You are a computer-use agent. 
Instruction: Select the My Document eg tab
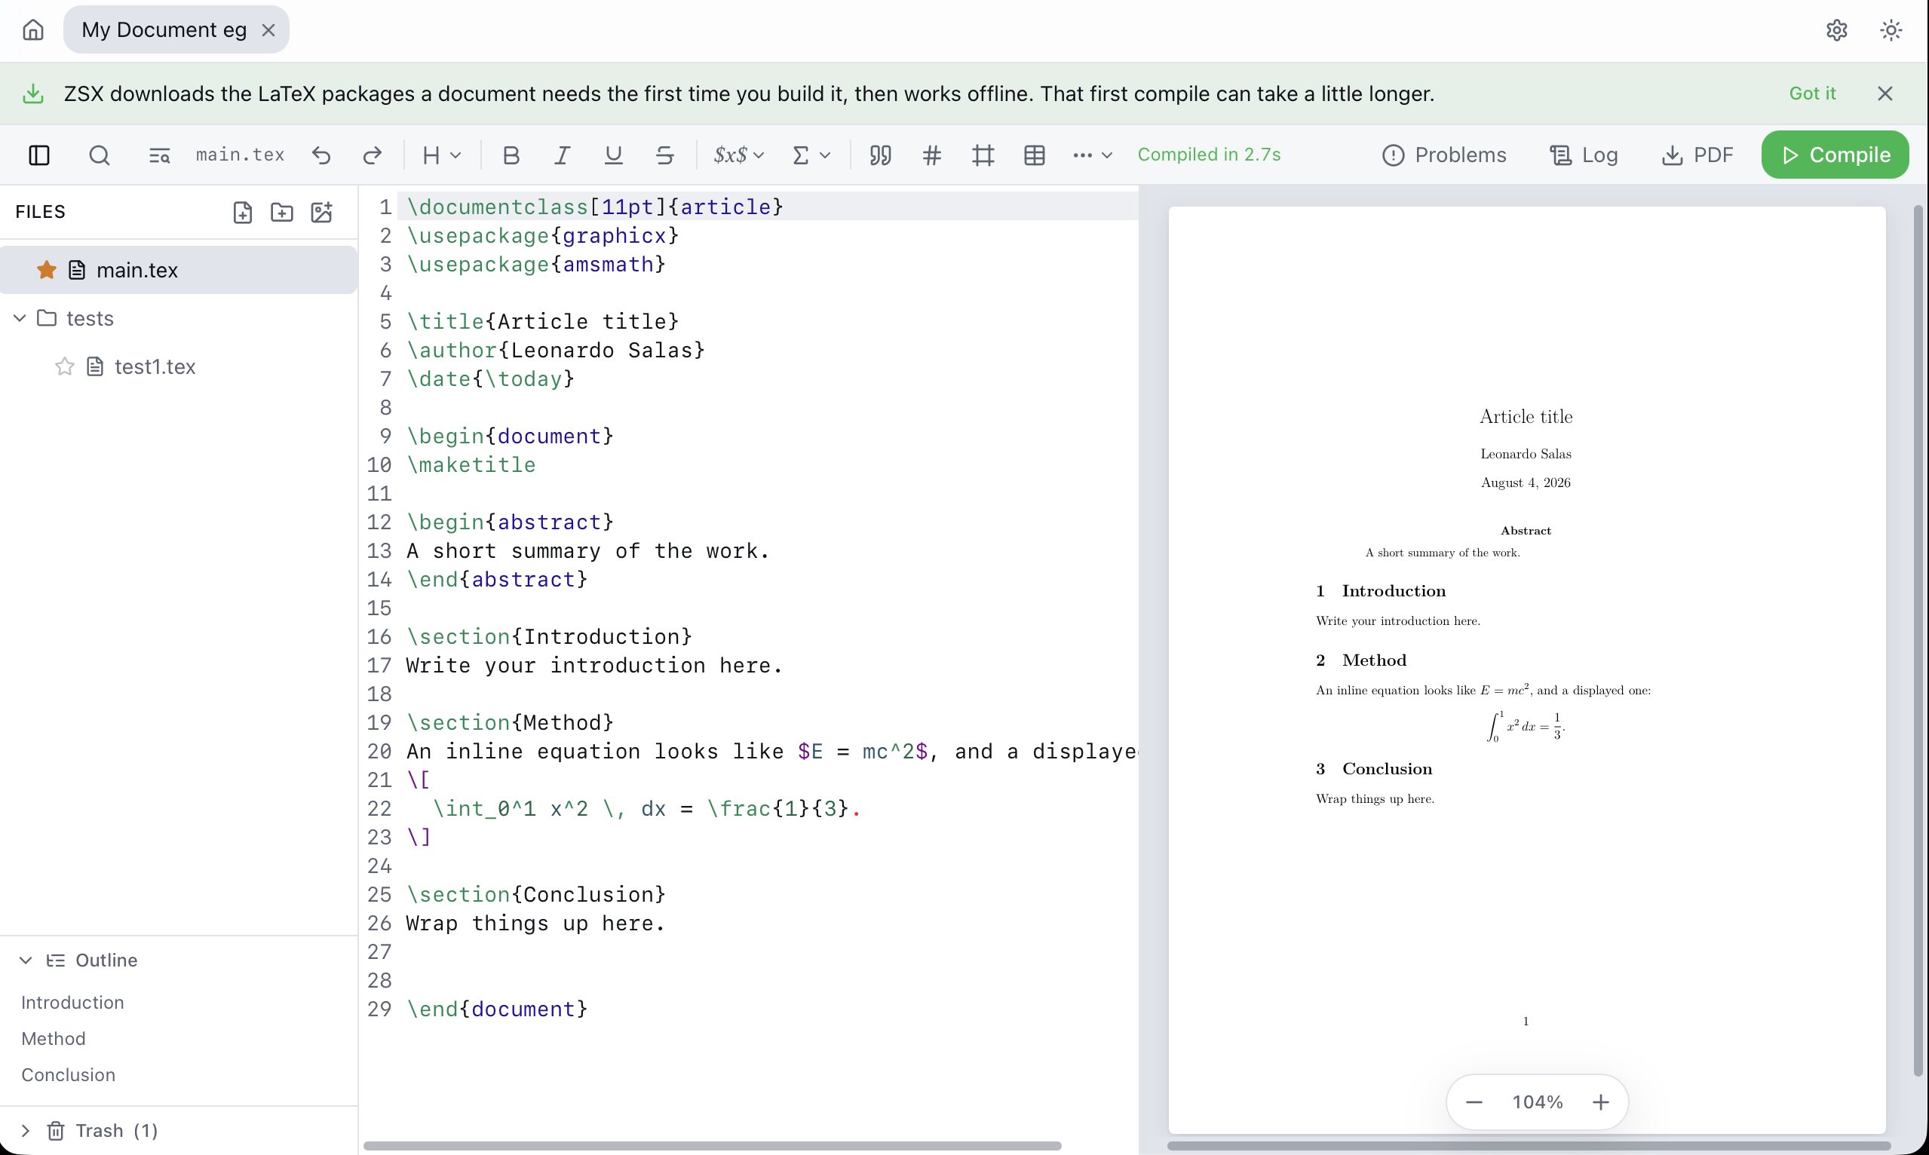click(x=164, y=29)
